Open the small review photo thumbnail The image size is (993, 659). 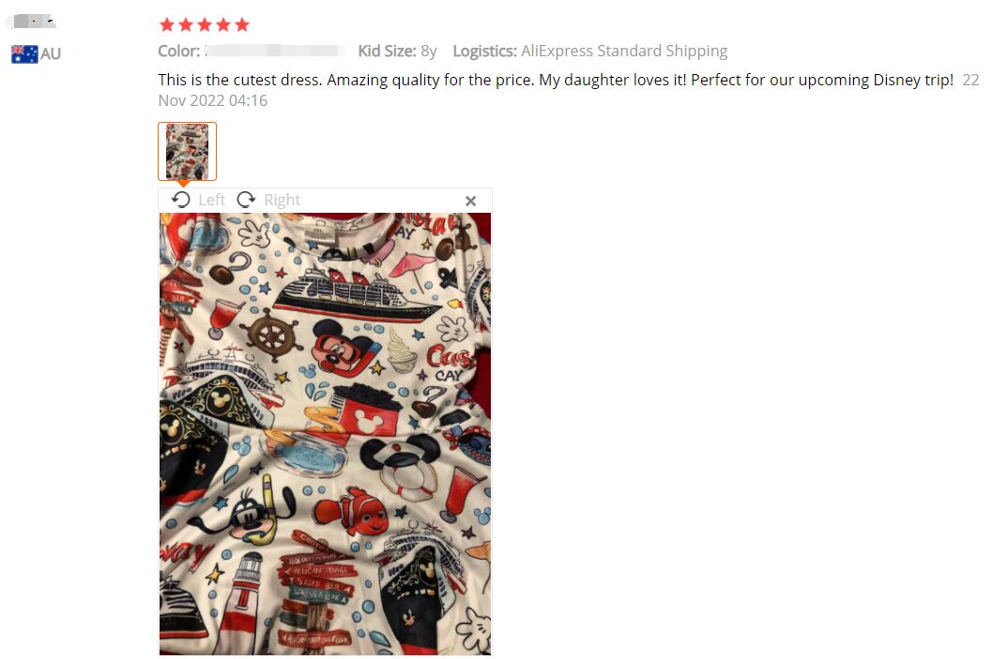[188, 152]
